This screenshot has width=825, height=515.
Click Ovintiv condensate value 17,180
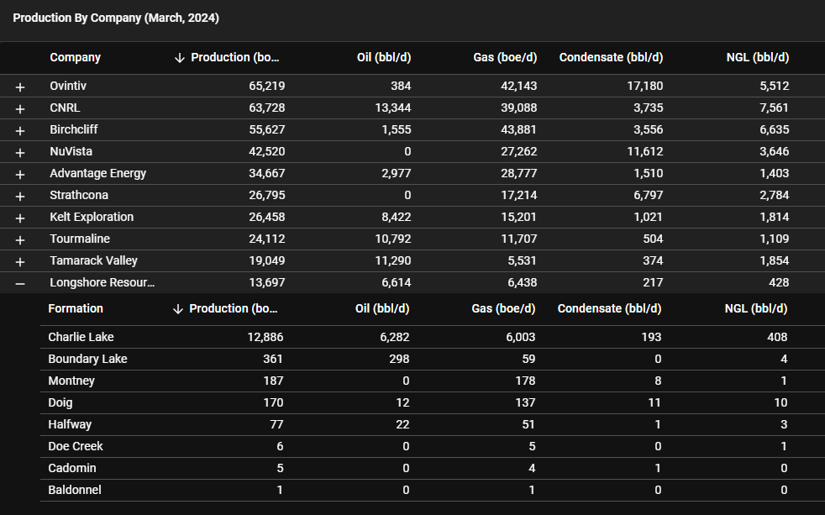coord(645,86)
